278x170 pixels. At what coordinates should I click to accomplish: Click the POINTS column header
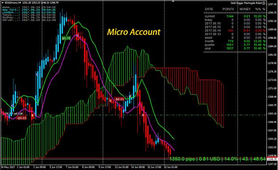coord(228,9)
